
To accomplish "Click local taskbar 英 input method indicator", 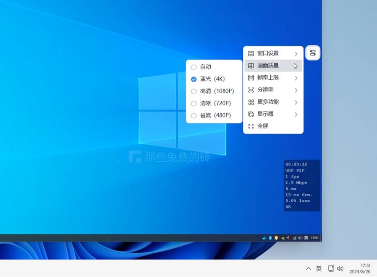I will pyautogui.click(x=319, y=268).
